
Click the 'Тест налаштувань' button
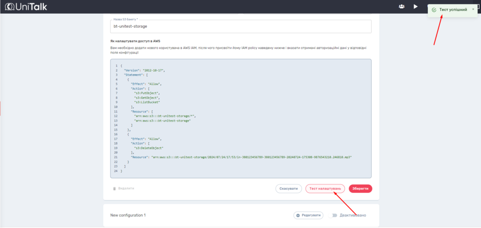pos(325,189)
